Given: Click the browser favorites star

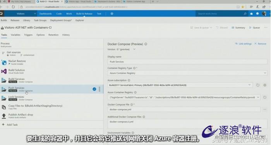Looking at the screenshot, I should (243, 7).
